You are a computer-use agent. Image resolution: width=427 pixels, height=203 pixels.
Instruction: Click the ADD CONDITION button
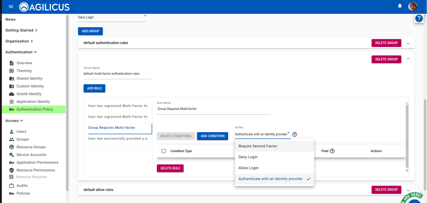pyautogui.click(x=213, y=136)
